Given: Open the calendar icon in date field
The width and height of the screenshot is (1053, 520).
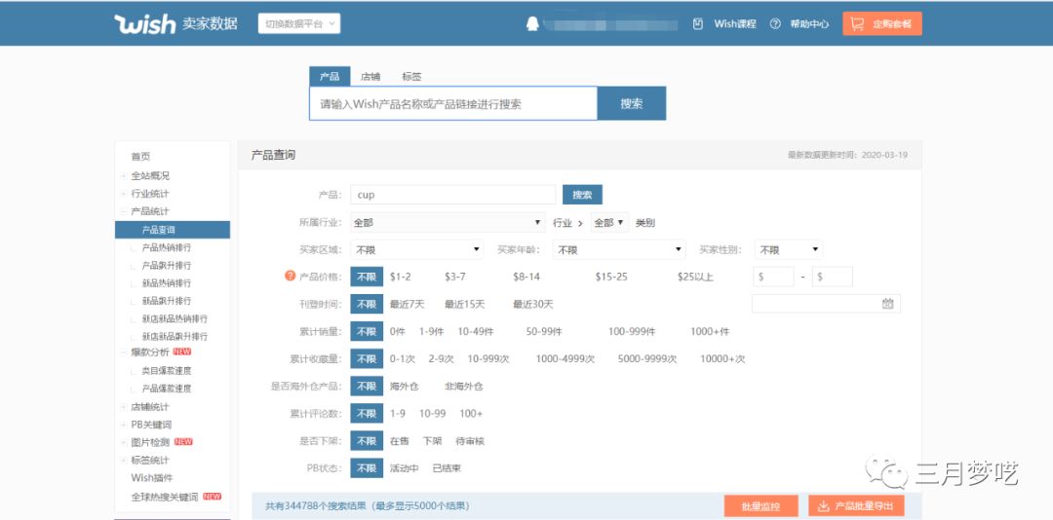Looking at the screenshot, I should coord(887,304).
